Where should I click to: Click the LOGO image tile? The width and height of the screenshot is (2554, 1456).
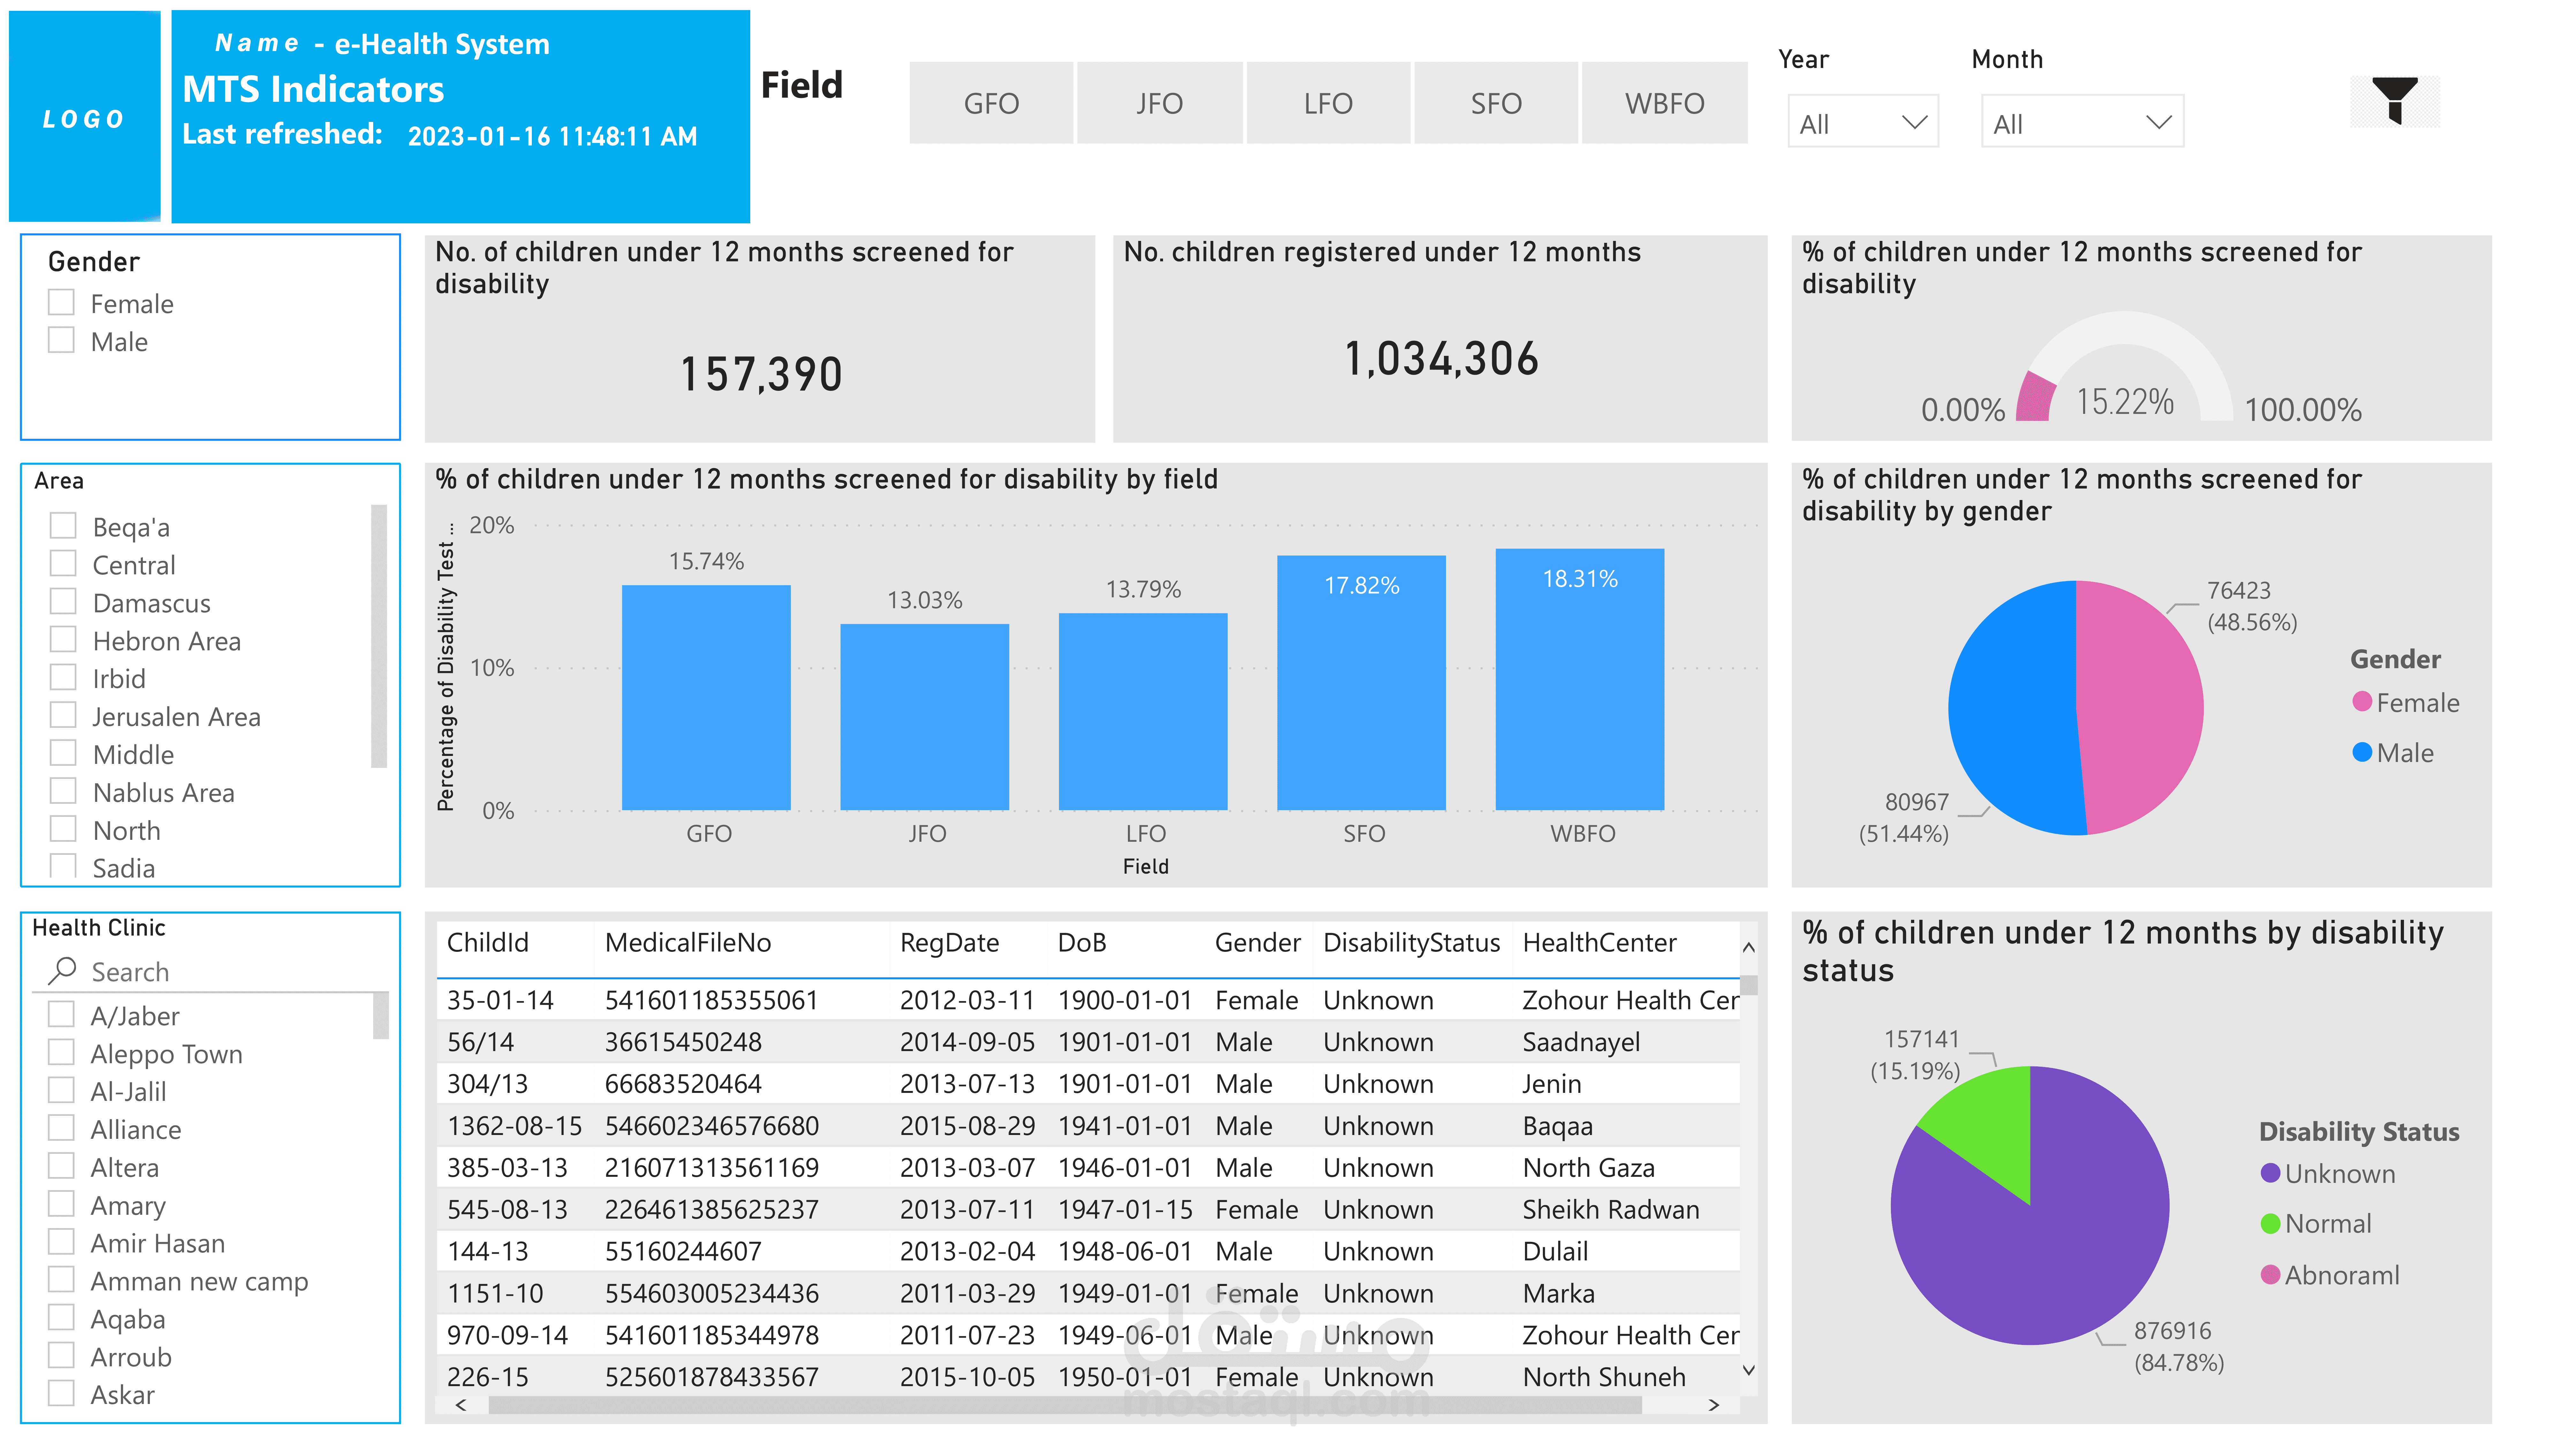click(x=84, y=117)
